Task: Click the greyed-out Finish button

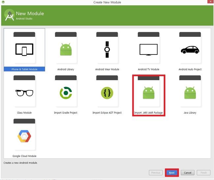Action: click(203, 173)
